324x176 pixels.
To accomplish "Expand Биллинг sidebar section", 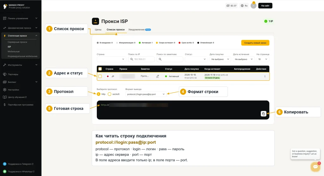I will coord(36,82).
